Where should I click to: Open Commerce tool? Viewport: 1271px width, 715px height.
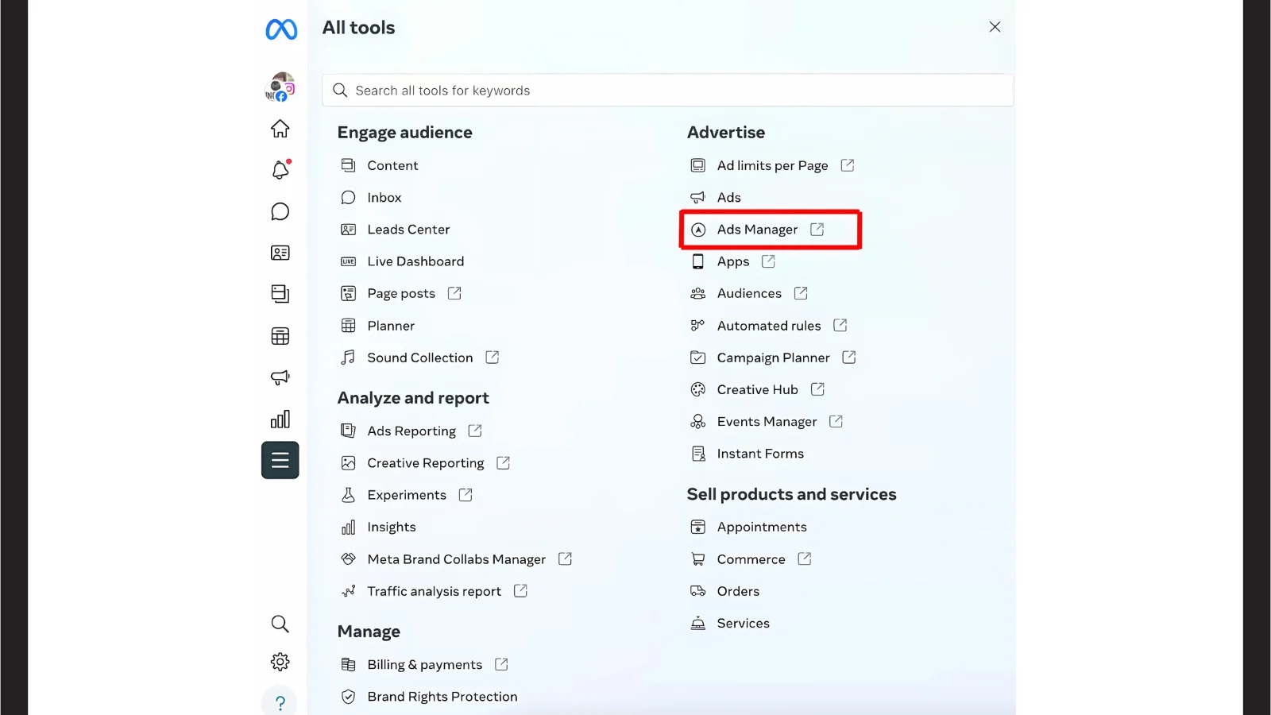[x=751, y=559]
